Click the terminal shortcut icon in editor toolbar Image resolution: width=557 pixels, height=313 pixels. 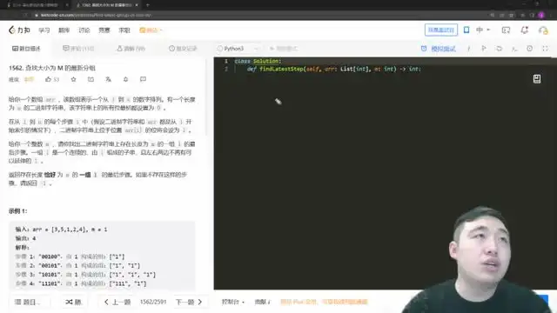[514, 49]
